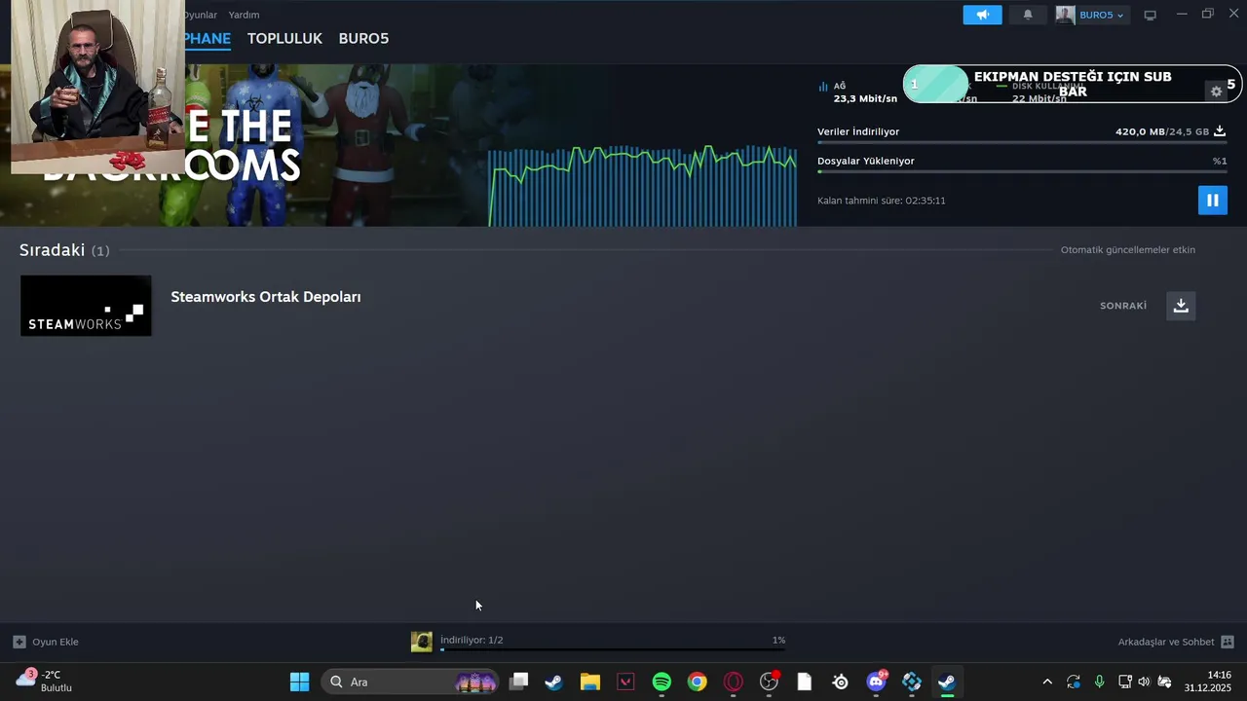Click the Dosyalar Yükleniyor progress bar
Screen dimensions: 1247x701
click(x=1021, y=171)
